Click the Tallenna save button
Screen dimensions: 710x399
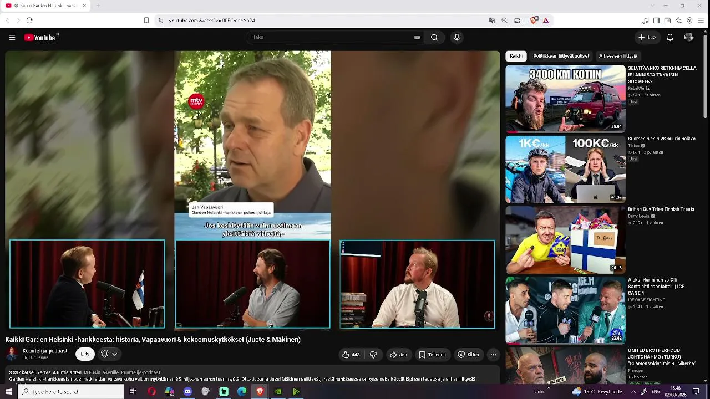click(432, 355)
